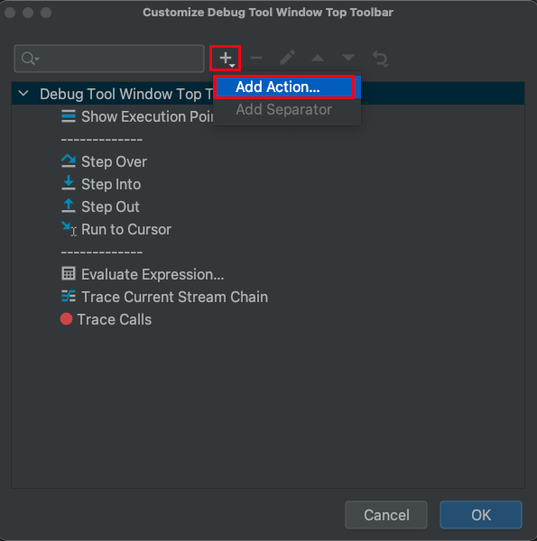Click the Move Up triangle icon
537x541 pixels.
318,58
